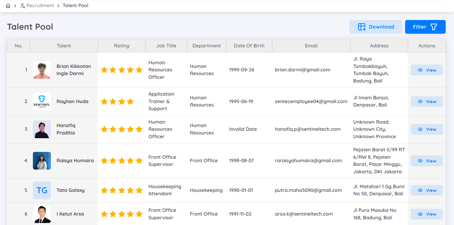
Task: Click the Download button
Action: pos(375,27)
